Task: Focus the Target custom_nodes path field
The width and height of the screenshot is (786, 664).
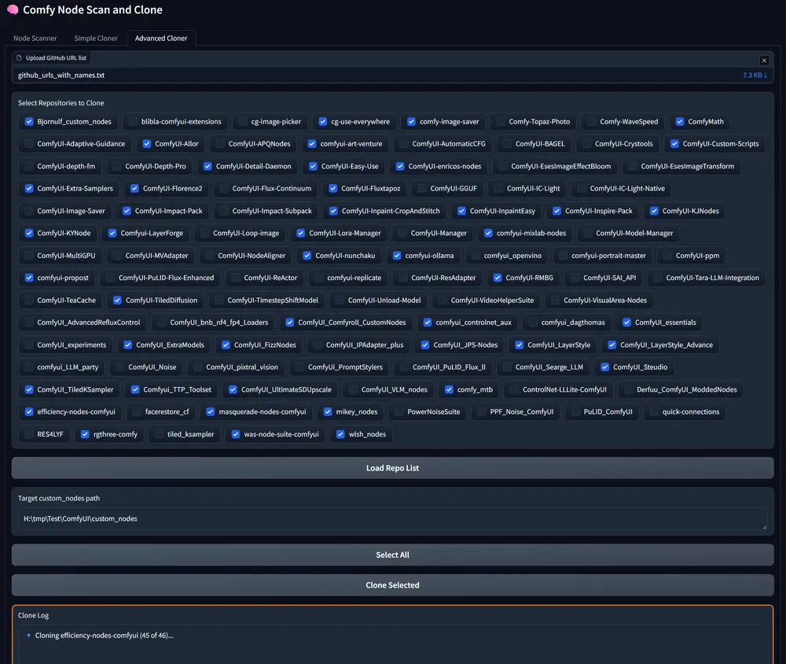Action: tap(393, 518)
